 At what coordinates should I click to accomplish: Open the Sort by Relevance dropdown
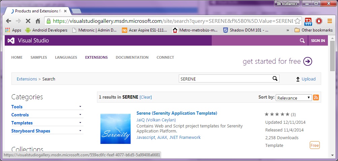[294, 98]
